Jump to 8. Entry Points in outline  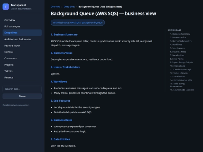[x=177, y=59]
